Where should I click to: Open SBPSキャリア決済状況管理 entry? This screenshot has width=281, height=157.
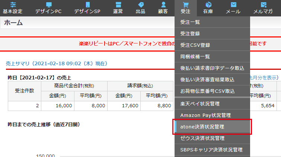(x=212, y=150)
